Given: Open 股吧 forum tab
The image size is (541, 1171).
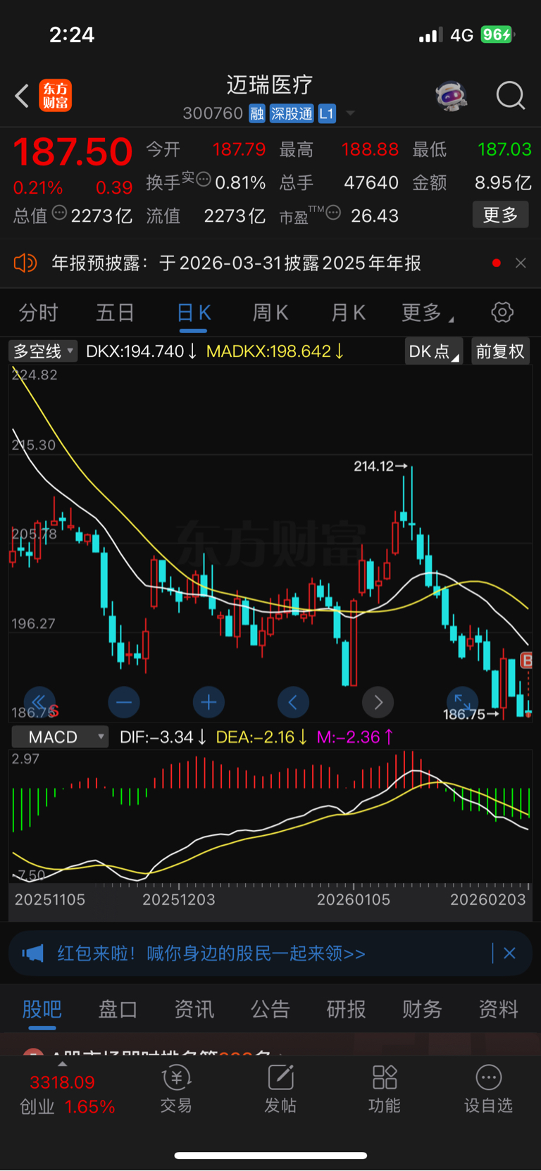Looking at the screenshot, I should coord(42,1010).
